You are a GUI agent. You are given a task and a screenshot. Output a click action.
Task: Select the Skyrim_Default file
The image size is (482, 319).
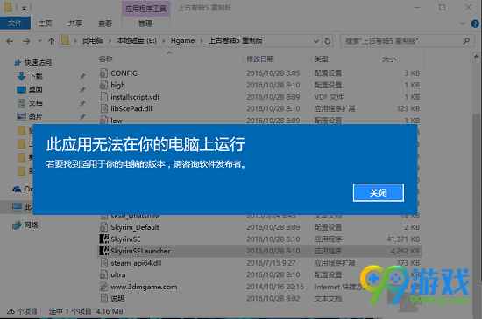click(x=135, y=227)
